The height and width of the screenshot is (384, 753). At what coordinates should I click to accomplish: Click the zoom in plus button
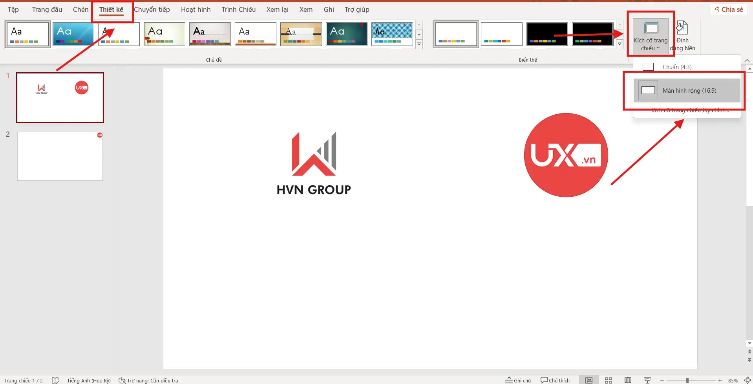pyautogui.click(x=720, y=380)
